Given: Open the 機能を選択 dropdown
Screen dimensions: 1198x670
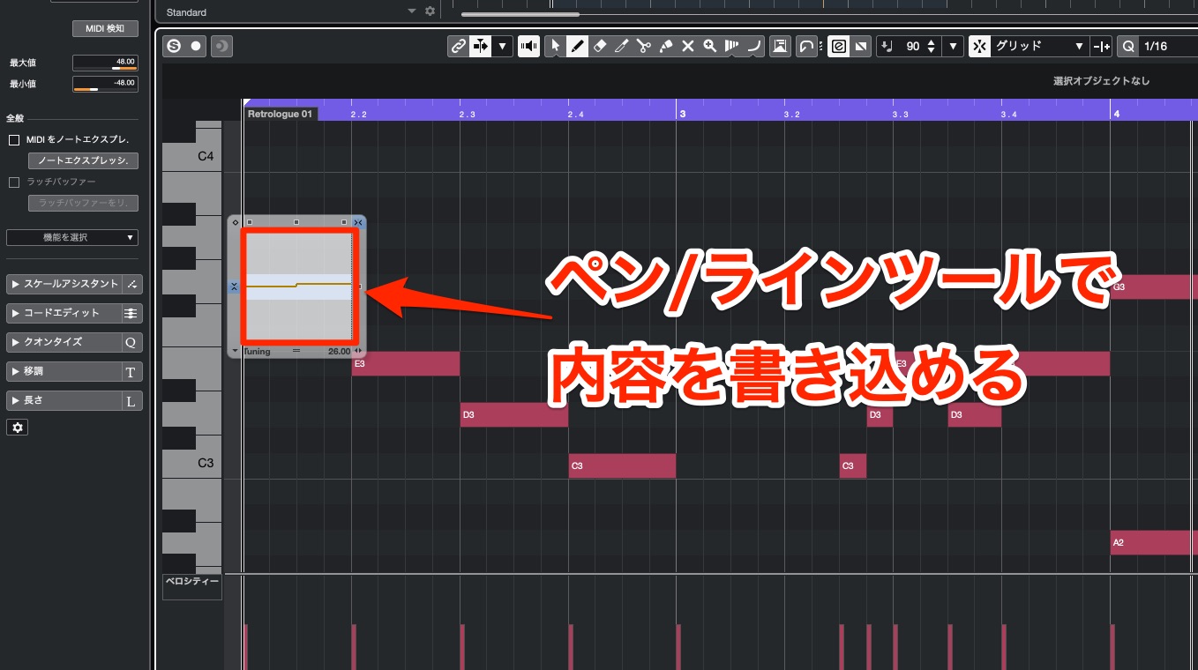Looking at the screenshot, I should tap(72, 237).
